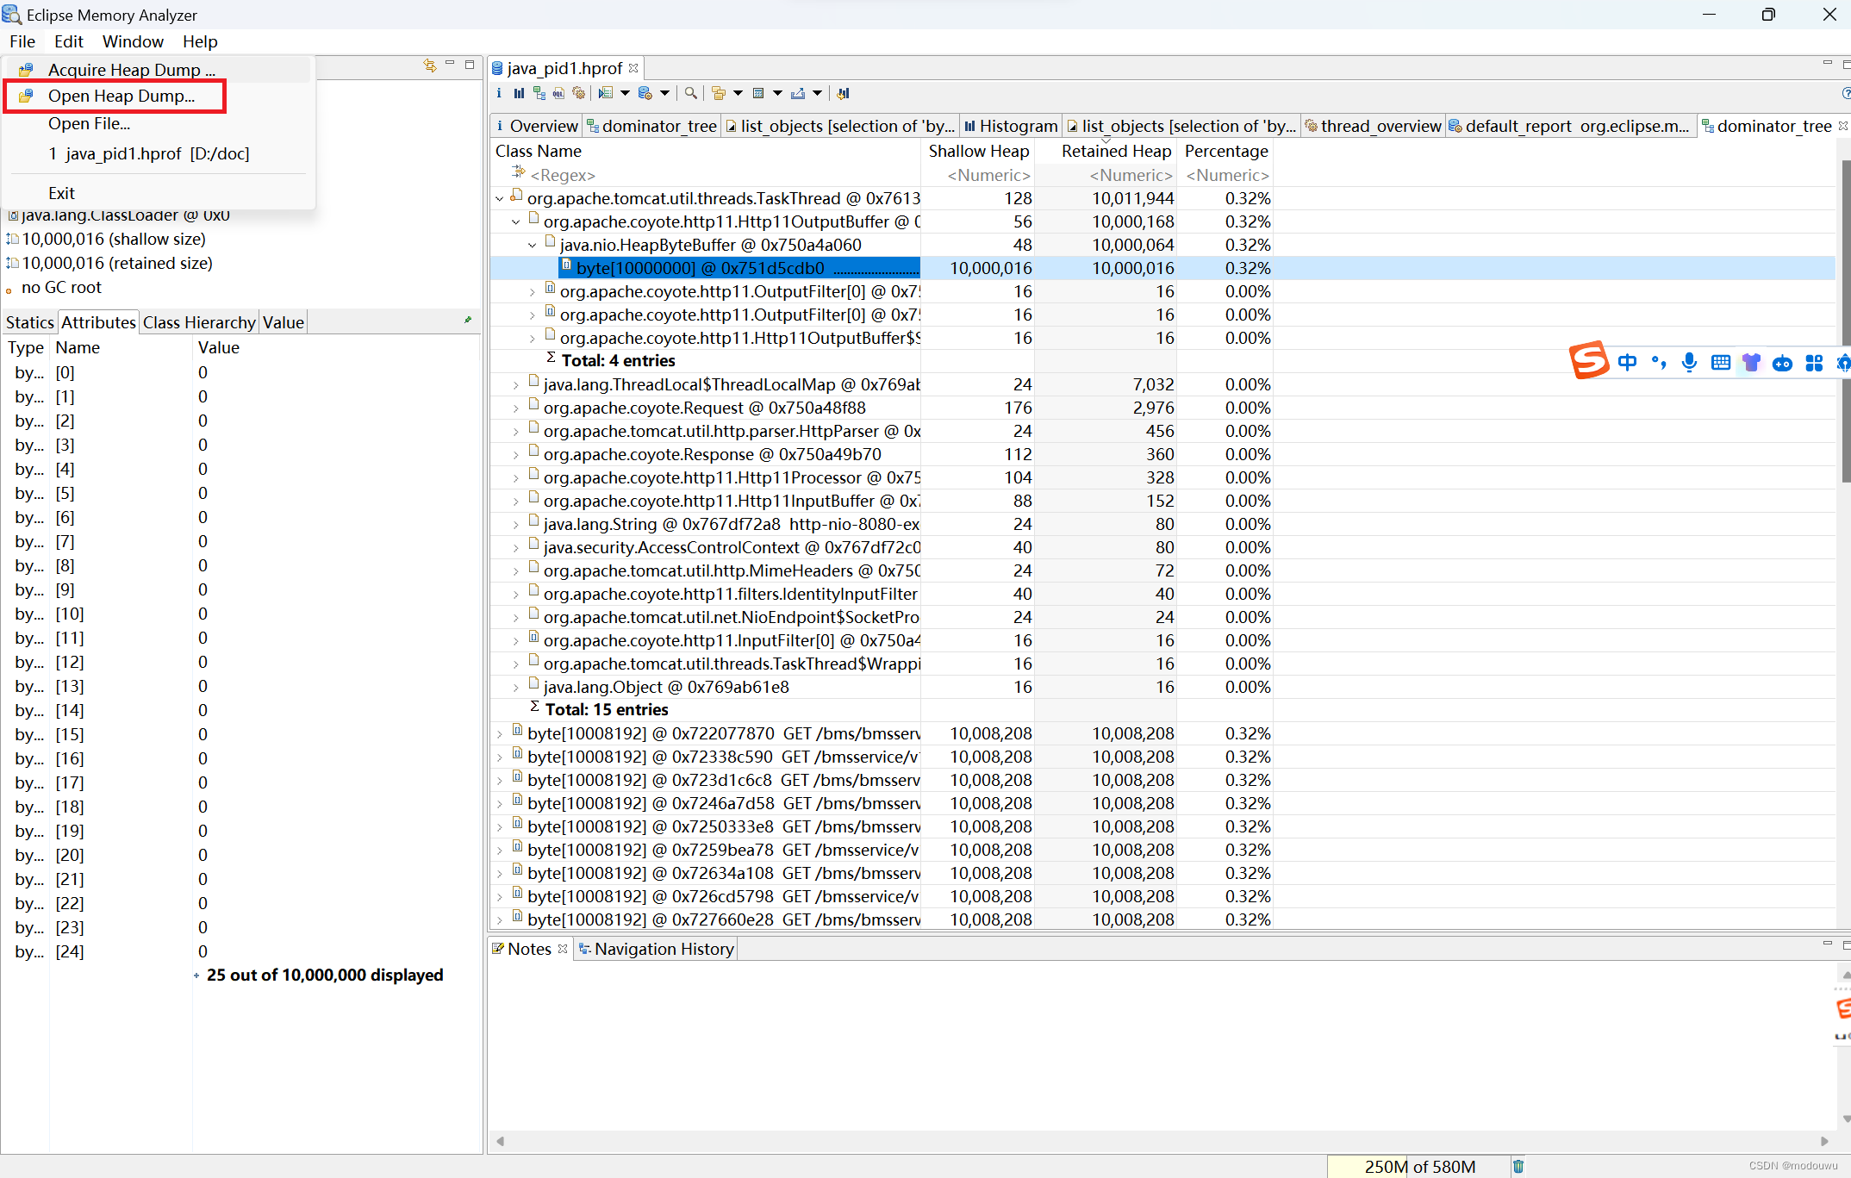Open the export dropdown arrow
Viewport: 1851px width, 1178px height.
click(817, 93)
